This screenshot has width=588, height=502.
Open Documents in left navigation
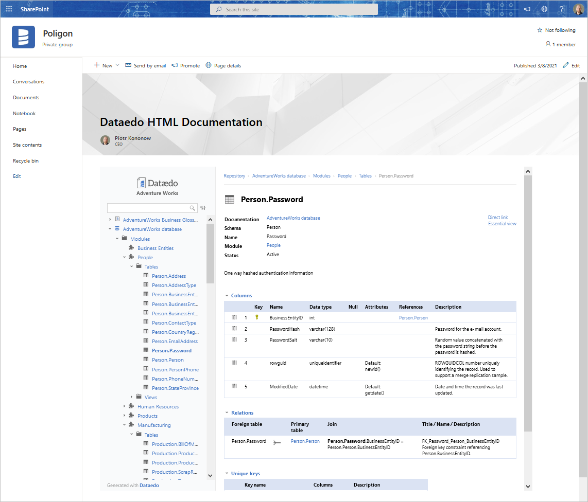(26, 98)
